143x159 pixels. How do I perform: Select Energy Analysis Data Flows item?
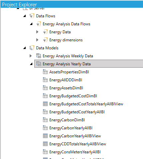[66, 24]
